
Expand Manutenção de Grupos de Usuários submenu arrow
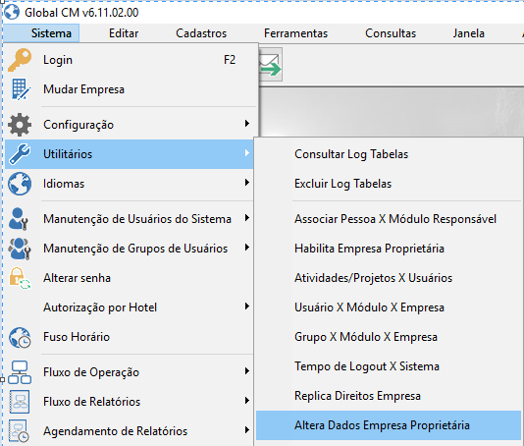pos(247,248)
